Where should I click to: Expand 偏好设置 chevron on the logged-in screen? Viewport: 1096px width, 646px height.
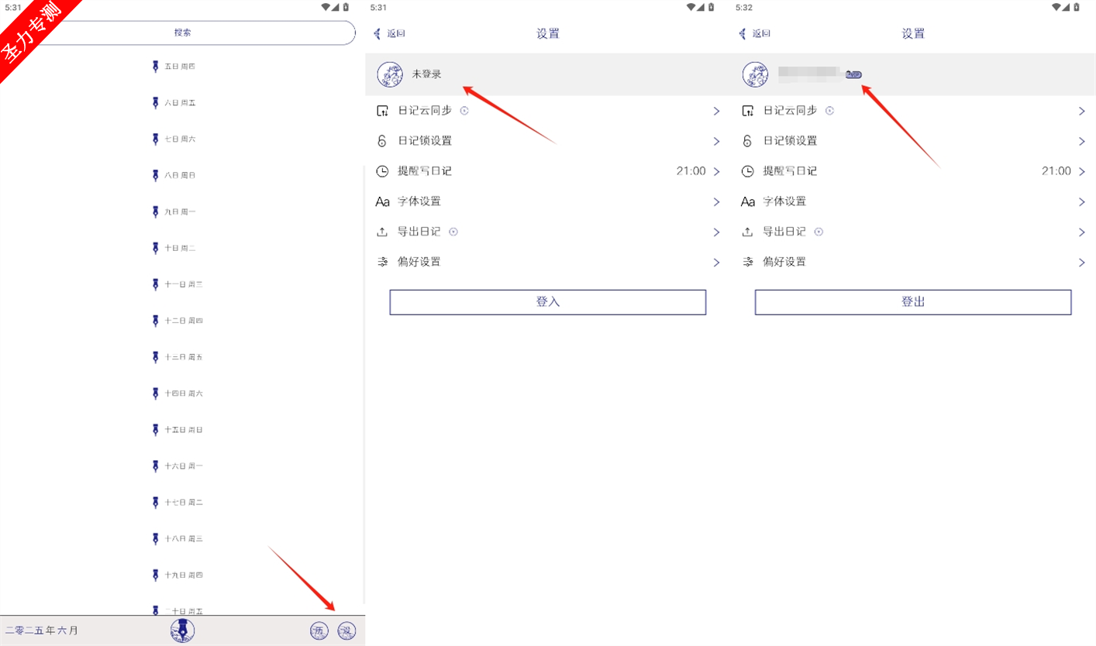[1081, 262]
